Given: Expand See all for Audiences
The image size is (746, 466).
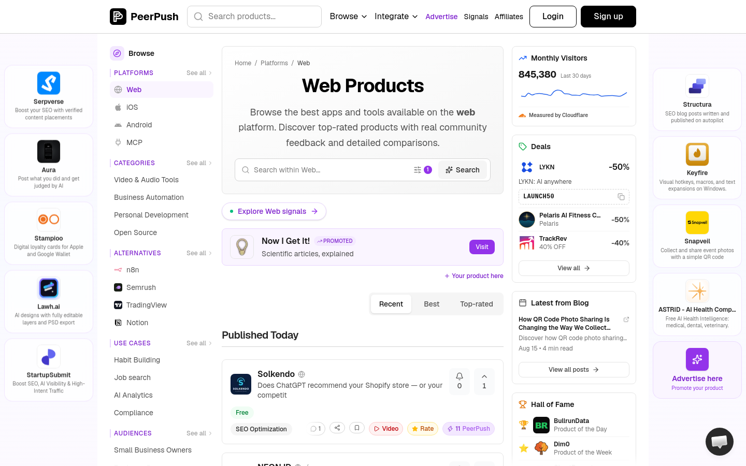Looking at the screenshot, I should (x=199, y=433).
